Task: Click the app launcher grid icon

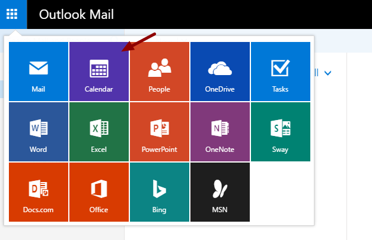Action: click(x=12, y=14)
